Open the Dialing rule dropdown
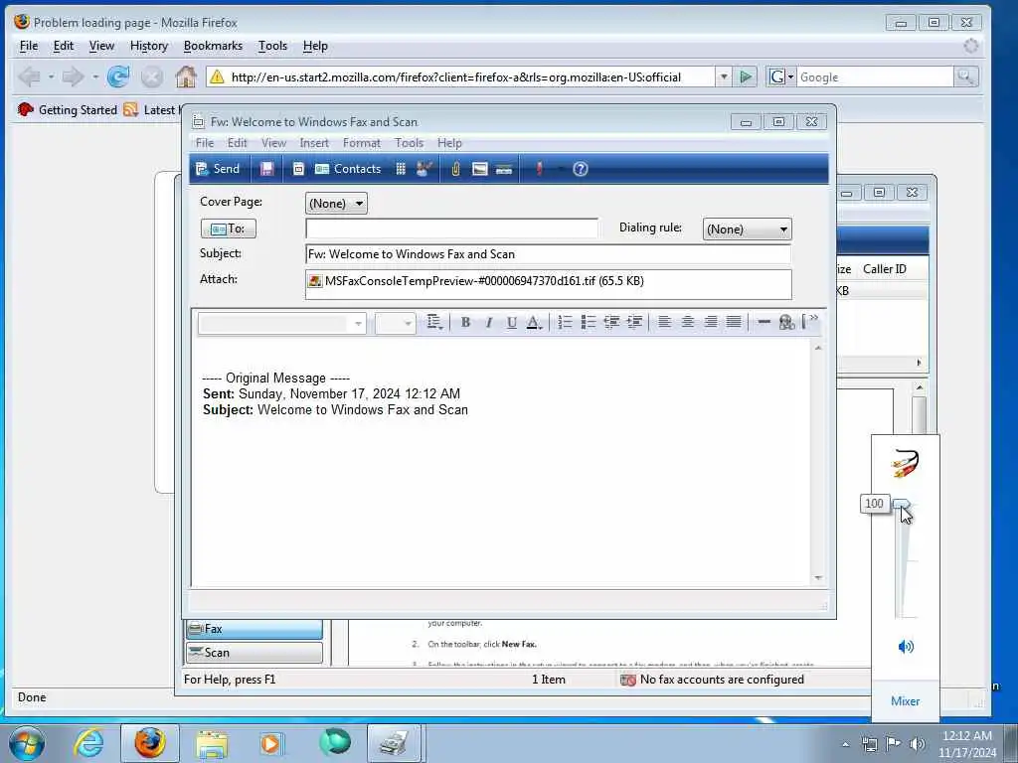Screen dimensions: 1018x763 click(x=747, y=229)
